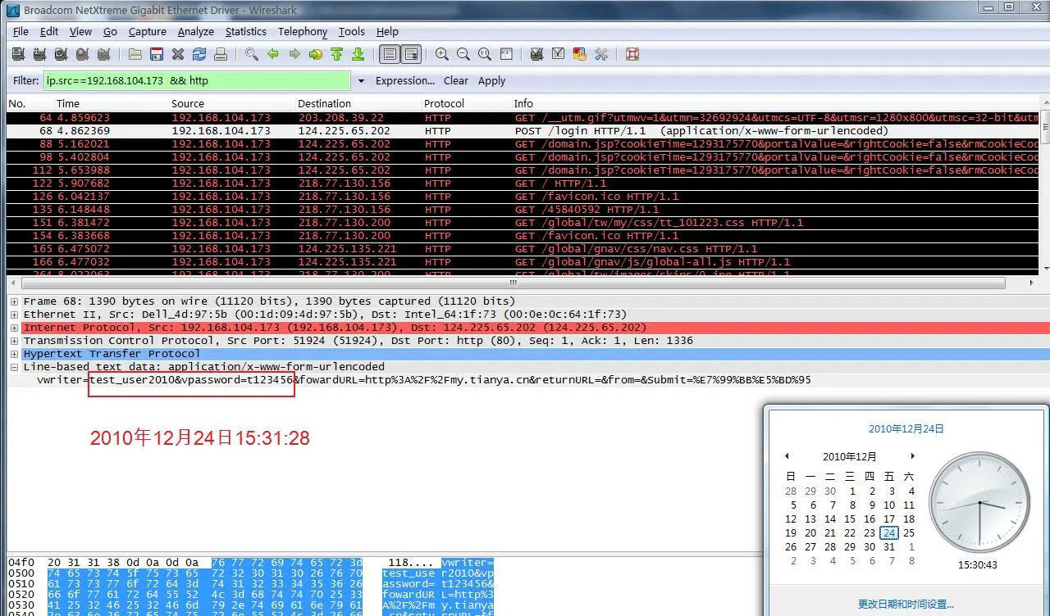Open the filter history dropdown arrow
The image size is (1050, 616).
(361, 81)
